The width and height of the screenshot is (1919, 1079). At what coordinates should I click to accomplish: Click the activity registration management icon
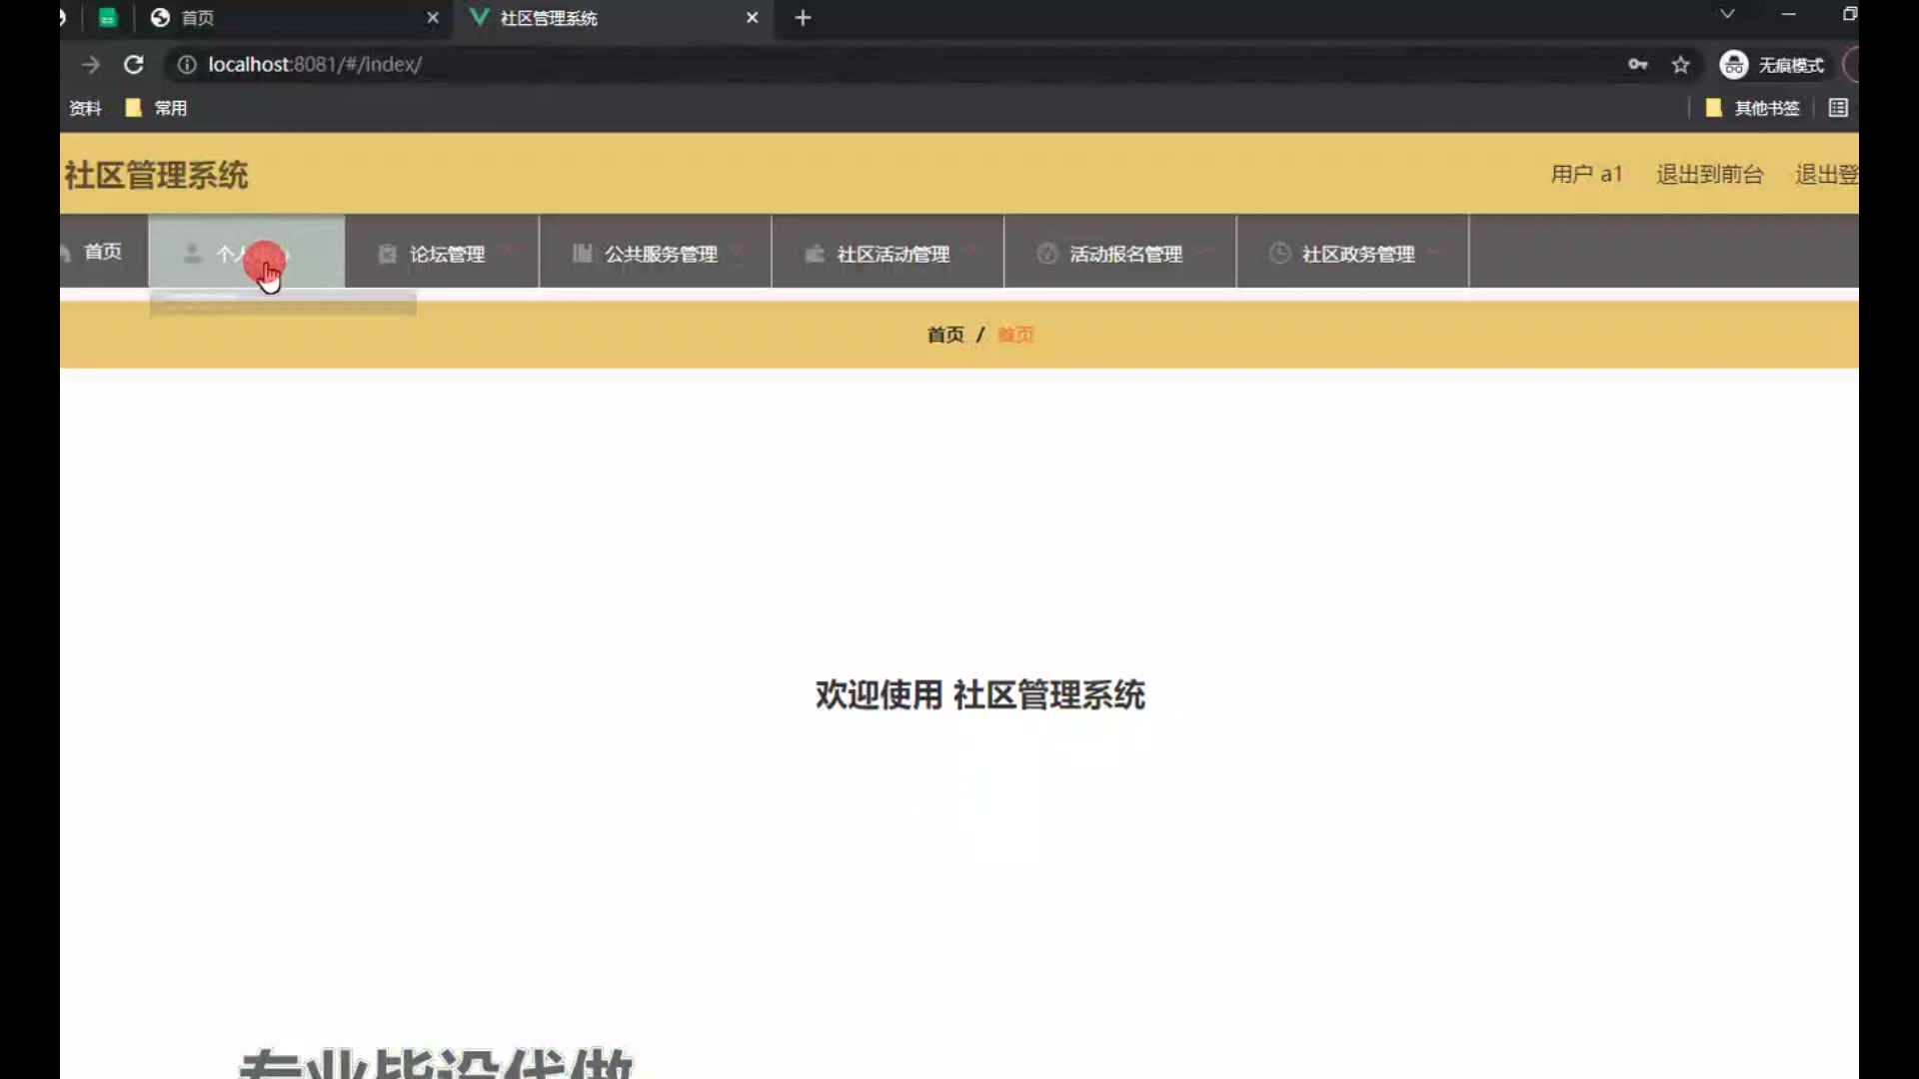pyautogui.click(x=1046, y=254)
